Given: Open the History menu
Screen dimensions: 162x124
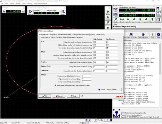Looking at the screenshot, I should coord(30,3).
